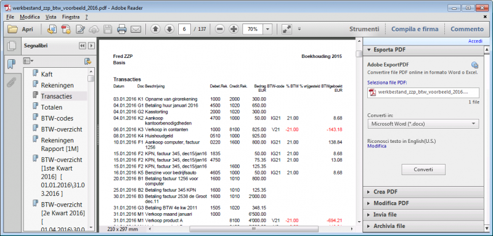
Task: Select the BTW-codes bookmark
Action: pos(57,118)
